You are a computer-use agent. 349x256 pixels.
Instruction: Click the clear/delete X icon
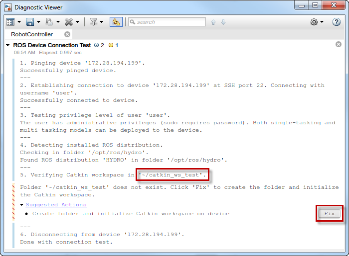pyautogui.click(x=69, y=22)
